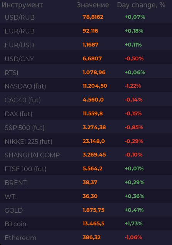
Task: Open S&P 500 (fut) instrument
Action: click(25, 128)
